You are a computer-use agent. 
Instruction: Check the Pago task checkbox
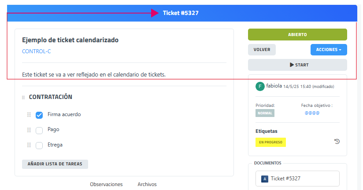(x=39, y=130)
